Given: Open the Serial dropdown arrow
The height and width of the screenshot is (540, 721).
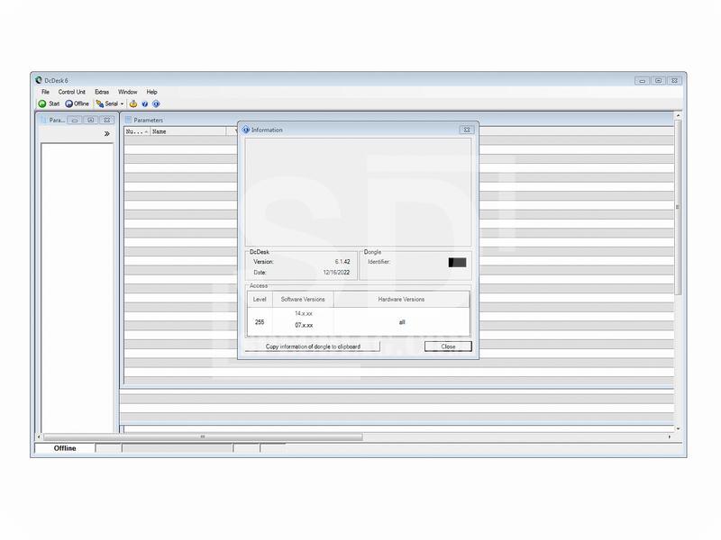Looking at the screenshot, I should pos(122,104).
